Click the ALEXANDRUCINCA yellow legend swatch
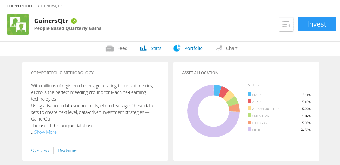The image size is (340, 165). (249, 108)
